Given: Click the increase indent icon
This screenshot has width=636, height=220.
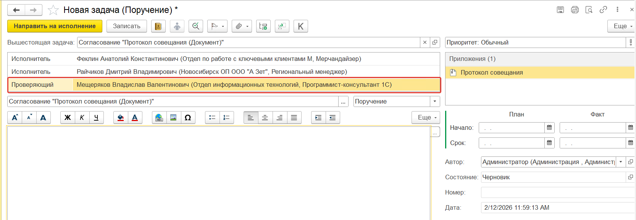Looking at the screenshot, I should [318, 118].
